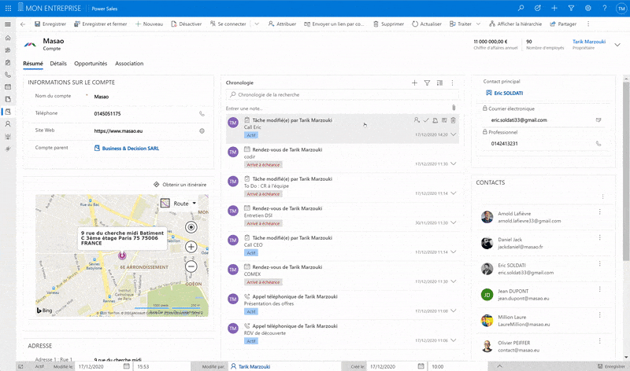Click Attribuer in the command bar
This screenshot has width=630, height=371.
coord(282,24)
